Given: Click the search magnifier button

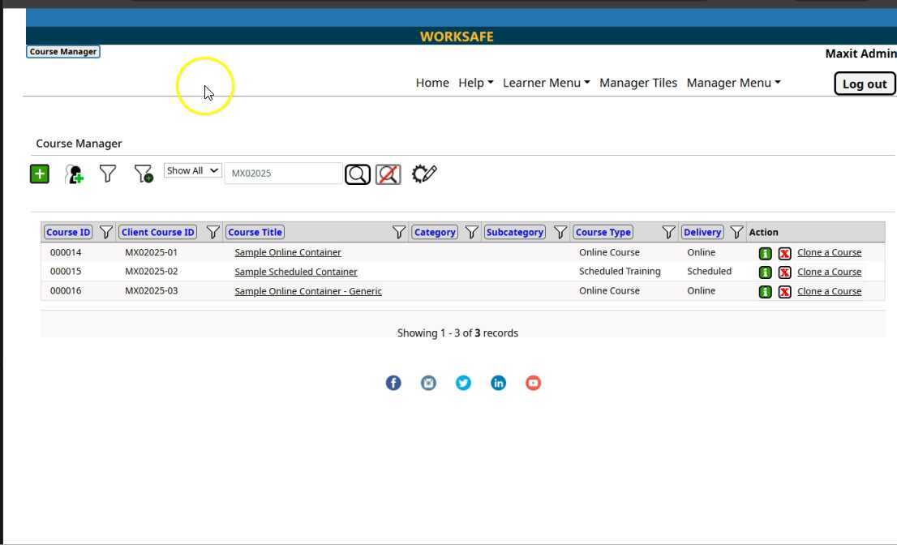Looking at the screenshot, I should (358, 174).
